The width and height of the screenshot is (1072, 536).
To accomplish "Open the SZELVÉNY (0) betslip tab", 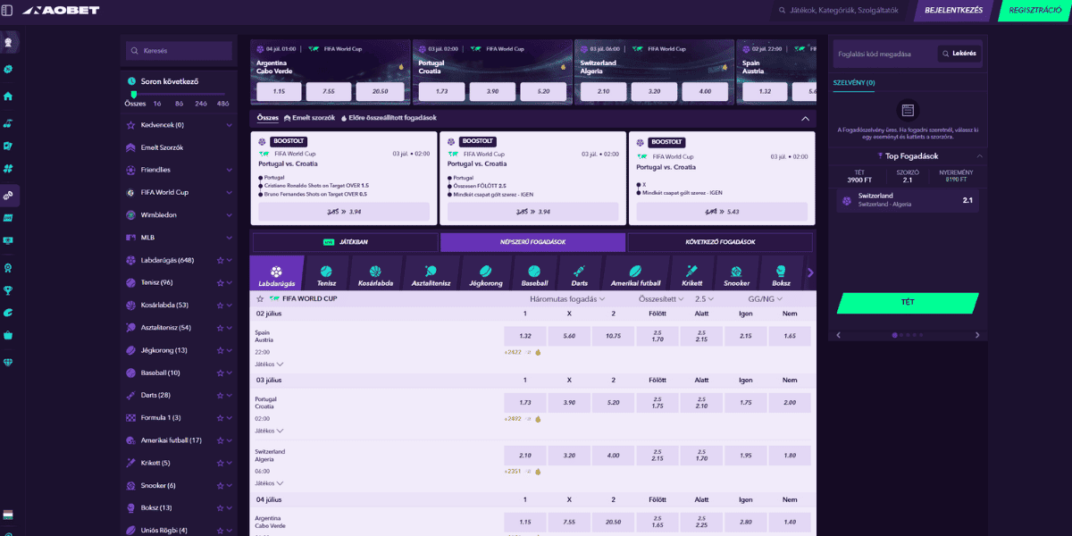I will pyautogui.click(x=854, y=82).
